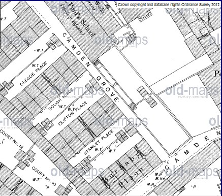
Task: Select the Crown copyright Ordnance Survey 2012 notice
Action: 169,5
